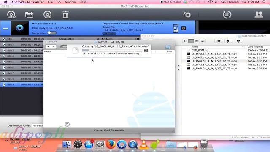270x152 pixels.
Task: Open Spotlight search magnifier
Action: coord(264,2)
